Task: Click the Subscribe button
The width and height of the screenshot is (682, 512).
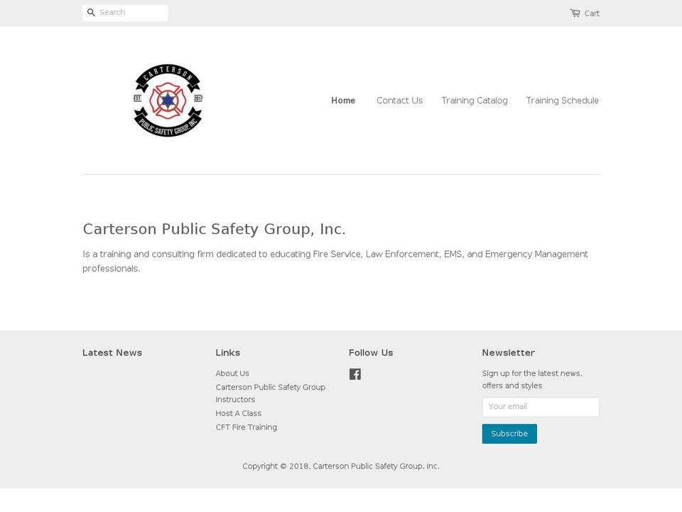Action: click(x=509, y=434)
